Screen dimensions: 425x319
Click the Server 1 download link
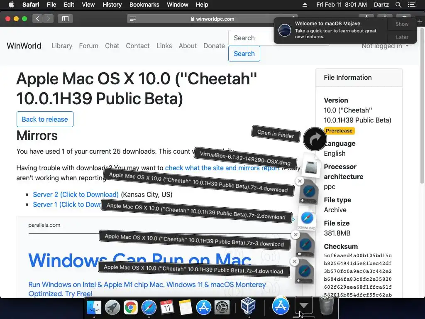click(x=67, y=204)
